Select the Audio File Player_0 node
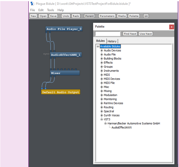The height and width of the screenshot is (167, 179). (x=64, y=29)
